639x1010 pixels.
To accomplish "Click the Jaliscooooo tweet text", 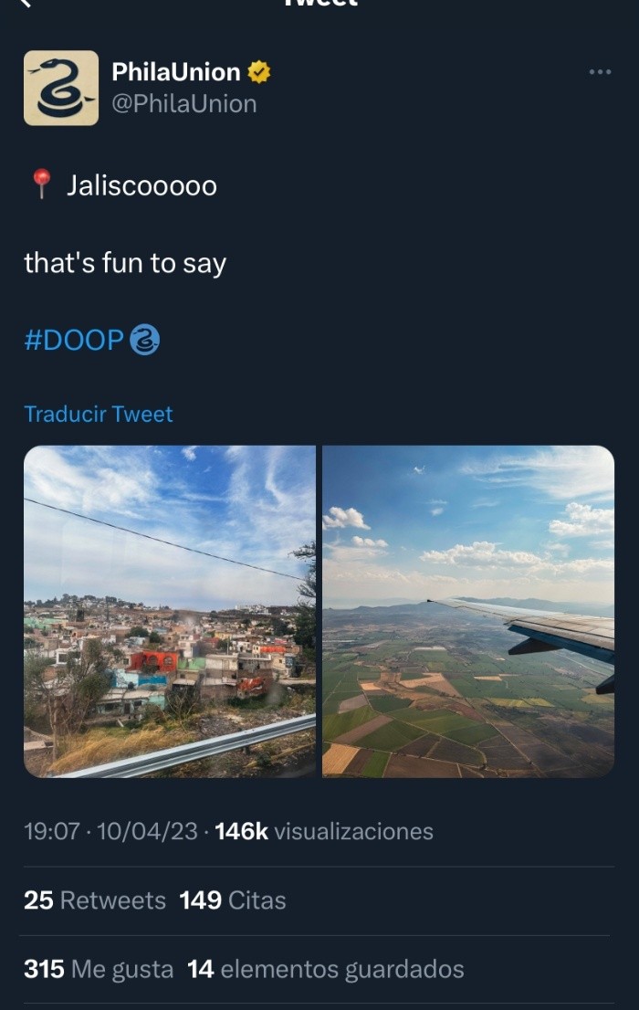I will (141, 185).
